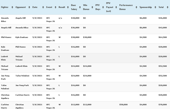Click Win Bonus sort arrows
170x109 pixels.
click(92, 7)
